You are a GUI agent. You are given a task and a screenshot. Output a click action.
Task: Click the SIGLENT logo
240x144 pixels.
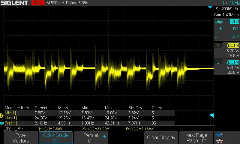click(x=14, y=3)
